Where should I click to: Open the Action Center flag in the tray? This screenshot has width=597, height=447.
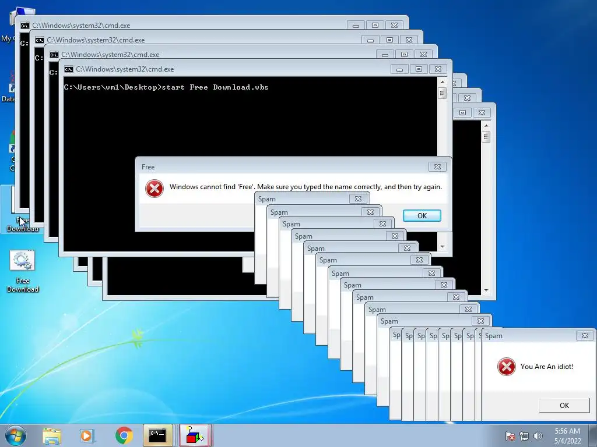tap(510, 436)
